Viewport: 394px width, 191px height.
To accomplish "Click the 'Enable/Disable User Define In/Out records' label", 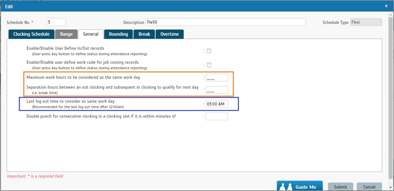I will pyautogui.click(x=66, y=48).
